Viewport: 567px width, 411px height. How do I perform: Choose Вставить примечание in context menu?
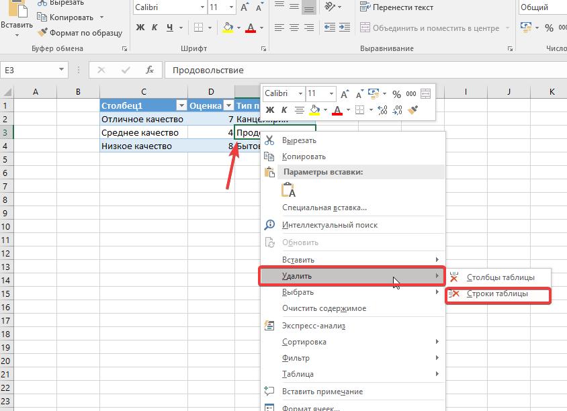pos(353,392)
